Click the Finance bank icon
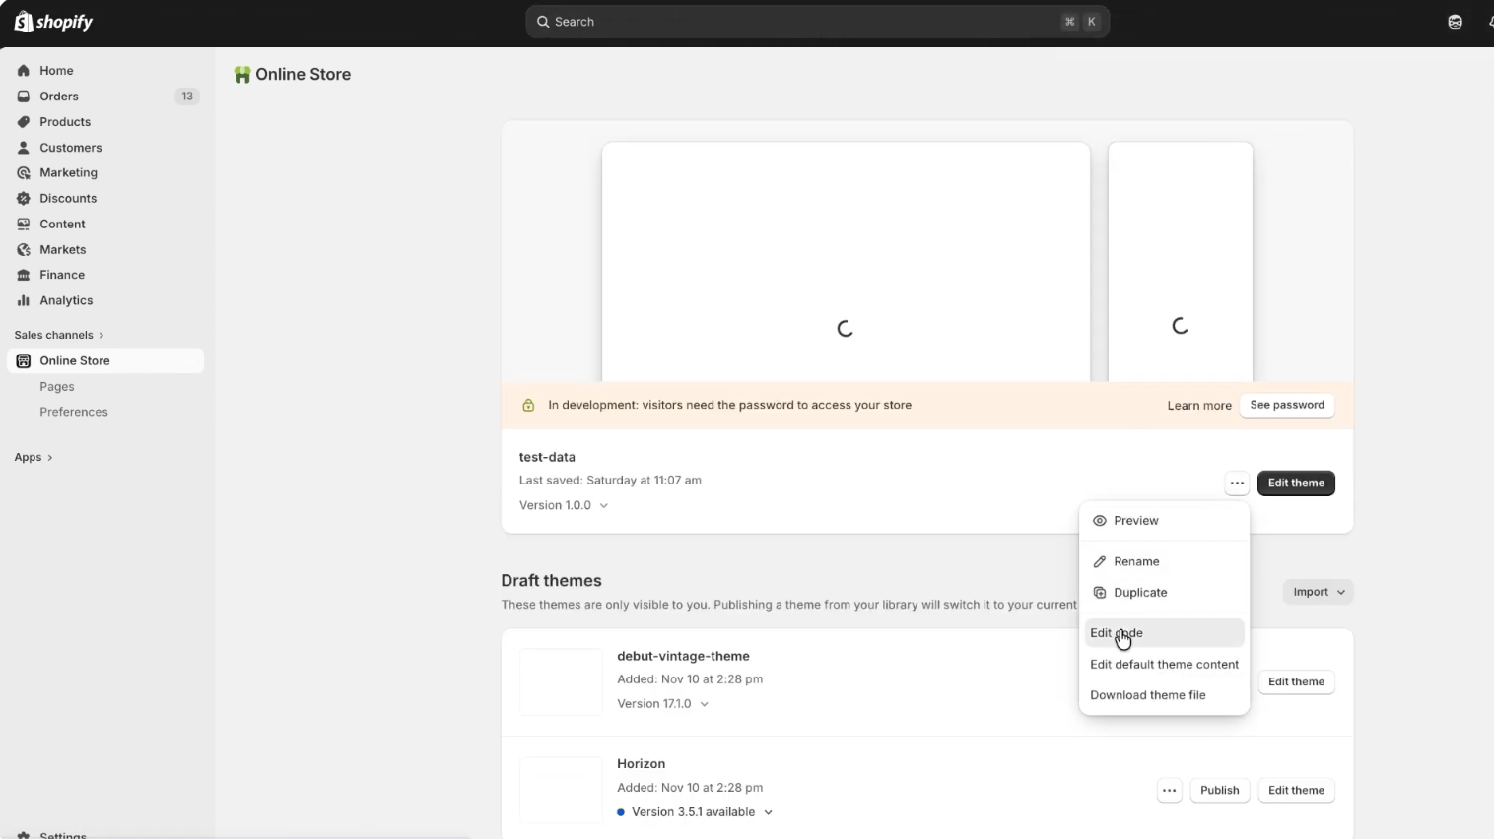The height and width of the screenshot is (839, 1494). (x=24, y=275)
